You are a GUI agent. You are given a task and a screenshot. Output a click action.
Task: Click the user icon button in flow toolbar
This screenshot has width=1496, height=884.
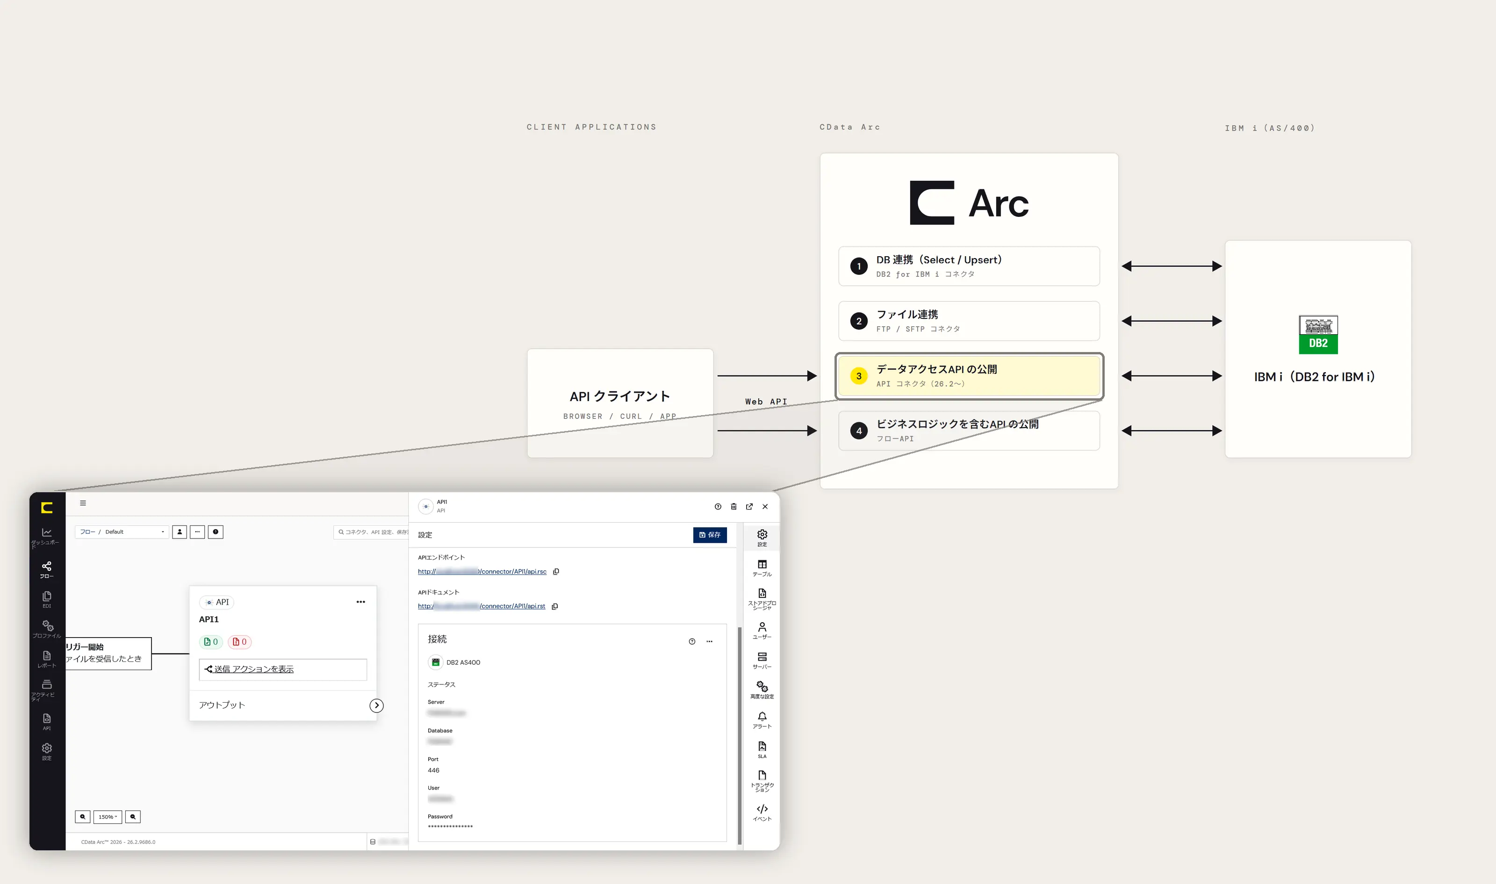coord(179,532)
